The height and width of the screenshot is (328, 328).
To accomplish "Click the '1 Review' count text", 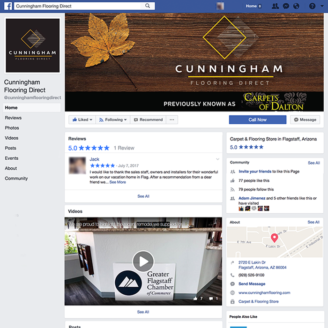I will [x=124, y=148].
